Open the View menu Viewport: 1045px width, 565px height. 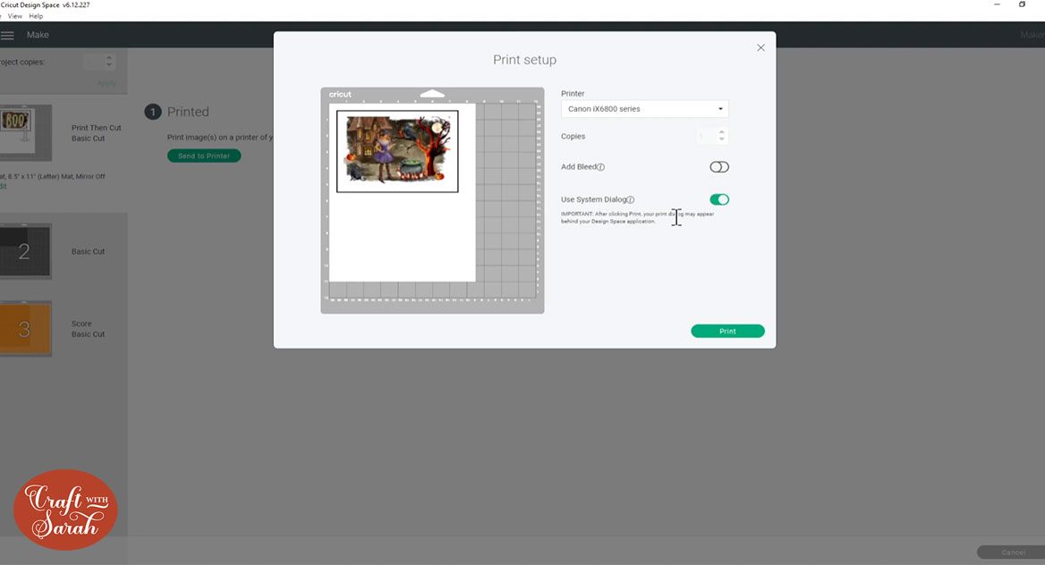14,16
